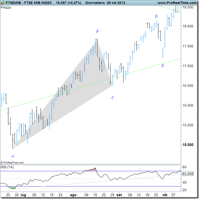The image size is (199, 199).
Task: Click the RSI axis value 20
Action: point(185,190)
